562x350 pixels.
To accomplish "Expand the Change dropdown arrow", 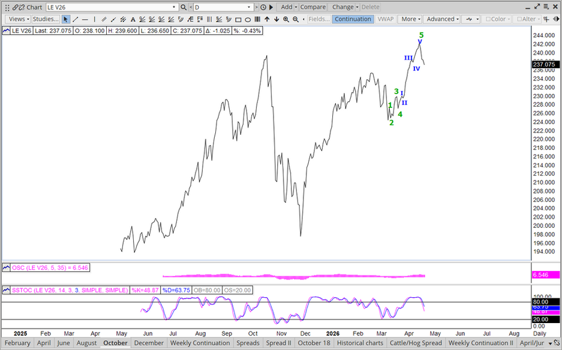I will click(x=357, y=7).
